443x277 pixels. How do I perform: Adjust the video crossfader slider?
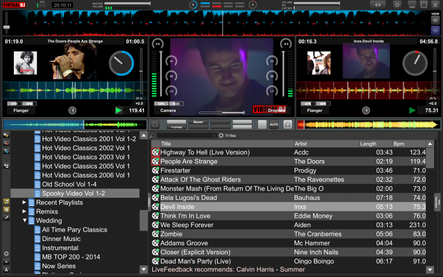point(222,112)
